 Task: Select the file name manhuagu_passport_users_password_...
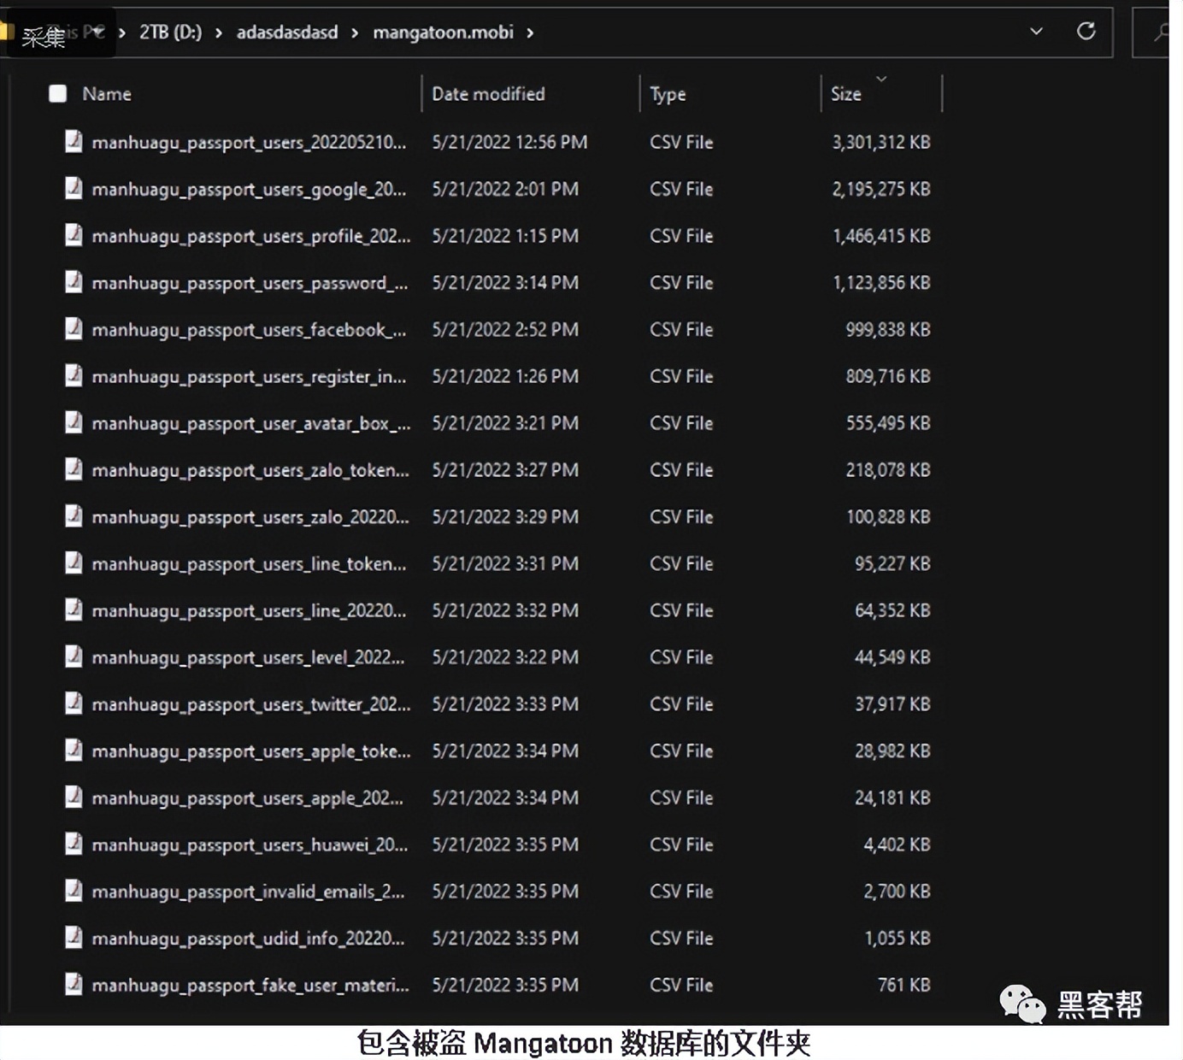(x=250, y=283)
